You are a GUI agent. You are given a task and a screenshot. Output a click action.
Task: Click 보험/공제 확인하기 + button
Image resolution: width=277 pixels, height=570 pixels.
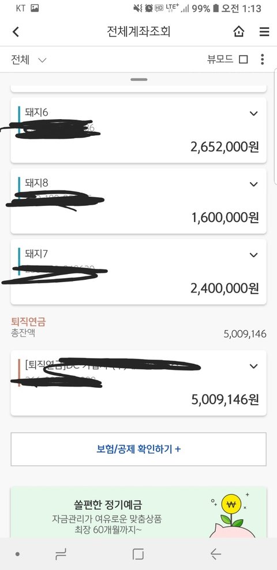[x=138, y=449]
